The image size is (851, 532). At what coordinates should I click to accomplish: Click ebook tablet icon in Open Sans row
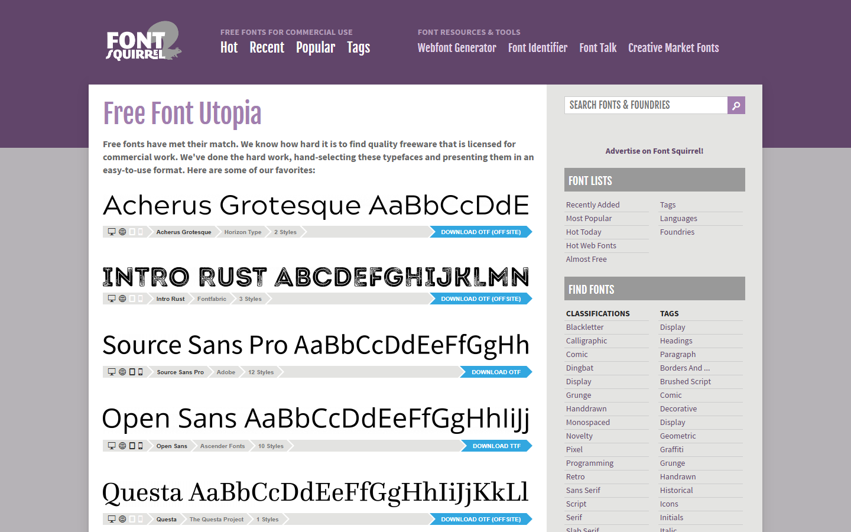tap(132, 446)
